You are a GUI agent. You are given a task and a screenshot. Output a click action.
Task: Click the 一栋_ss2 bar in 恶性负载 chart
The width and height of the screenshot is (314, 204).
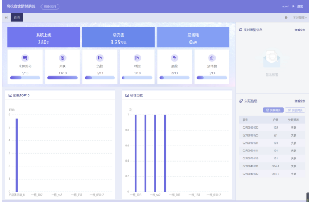pos(155,153)
